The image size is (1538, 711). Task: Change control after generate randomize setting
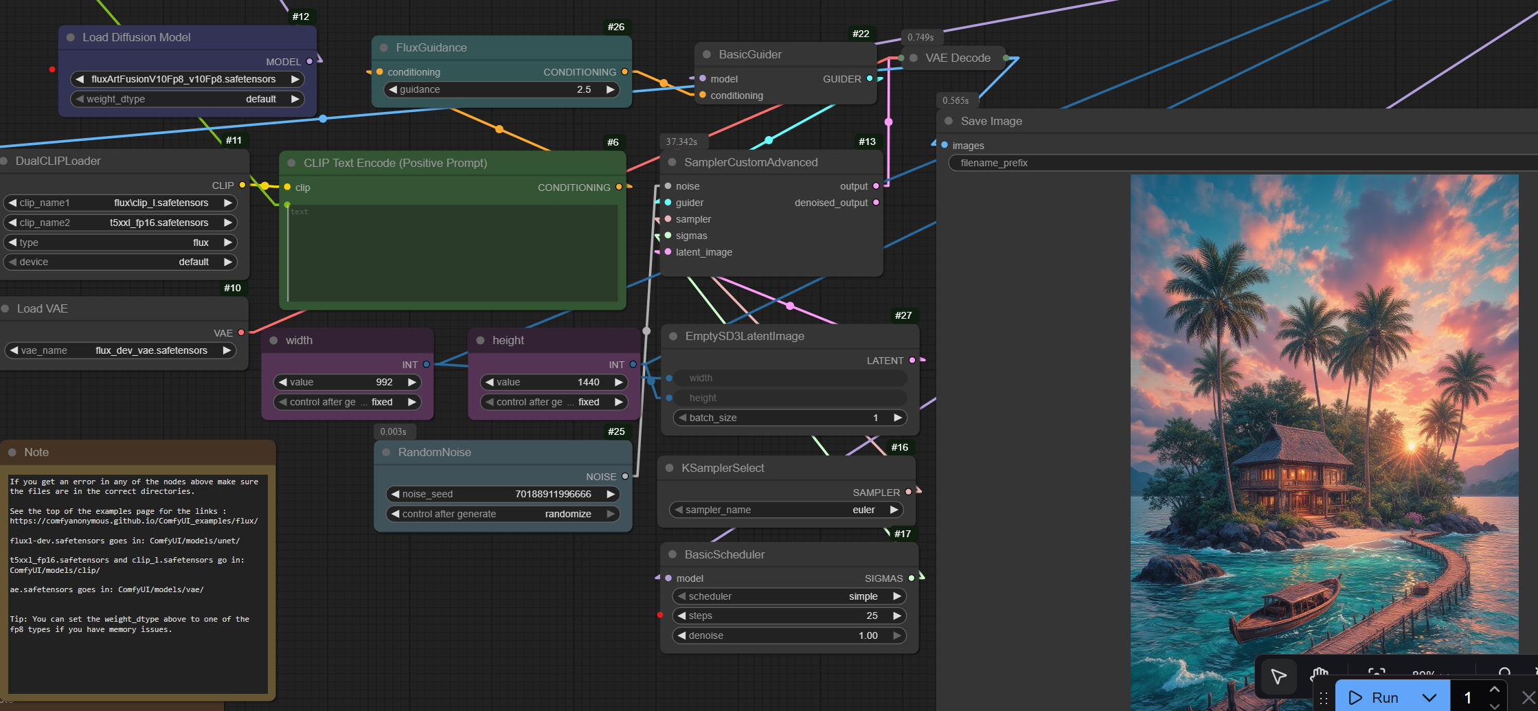click(x=503, y=515)
